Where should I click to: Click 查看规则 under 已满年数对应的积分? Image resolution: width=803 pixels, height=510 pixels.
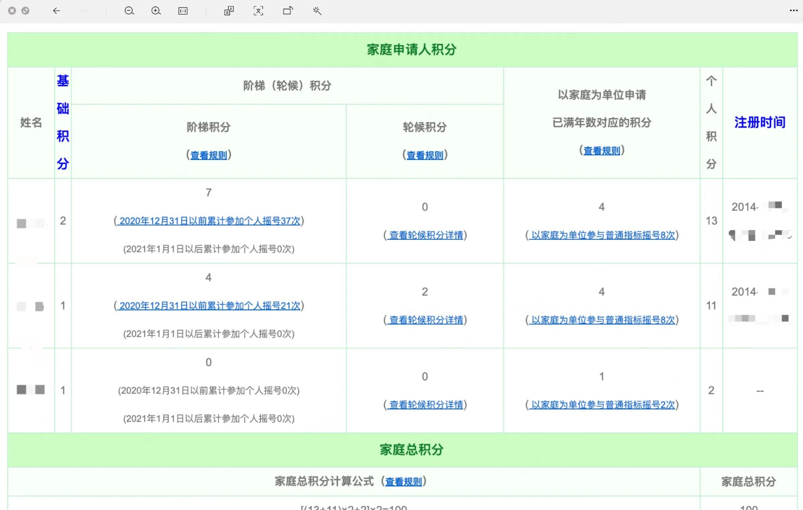[602, 151]
